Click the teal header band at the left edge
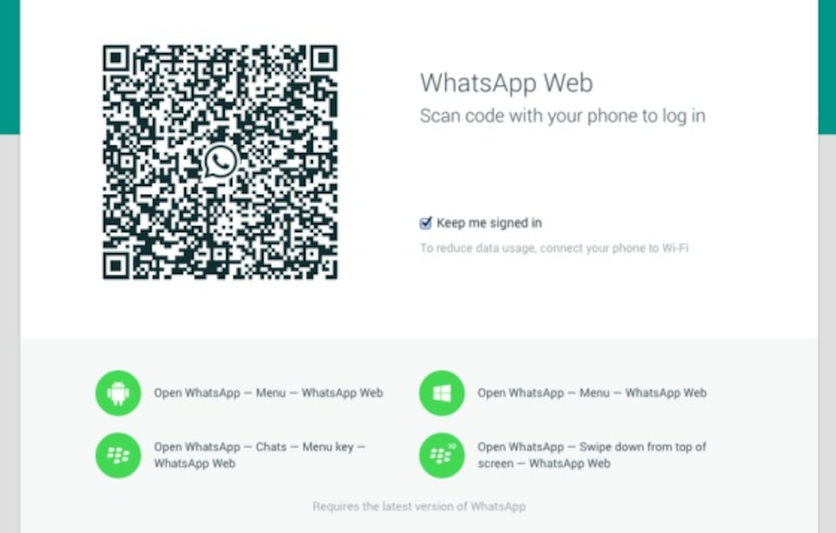The height and width of the screenshot is (533, 836). tap(10, 67)
